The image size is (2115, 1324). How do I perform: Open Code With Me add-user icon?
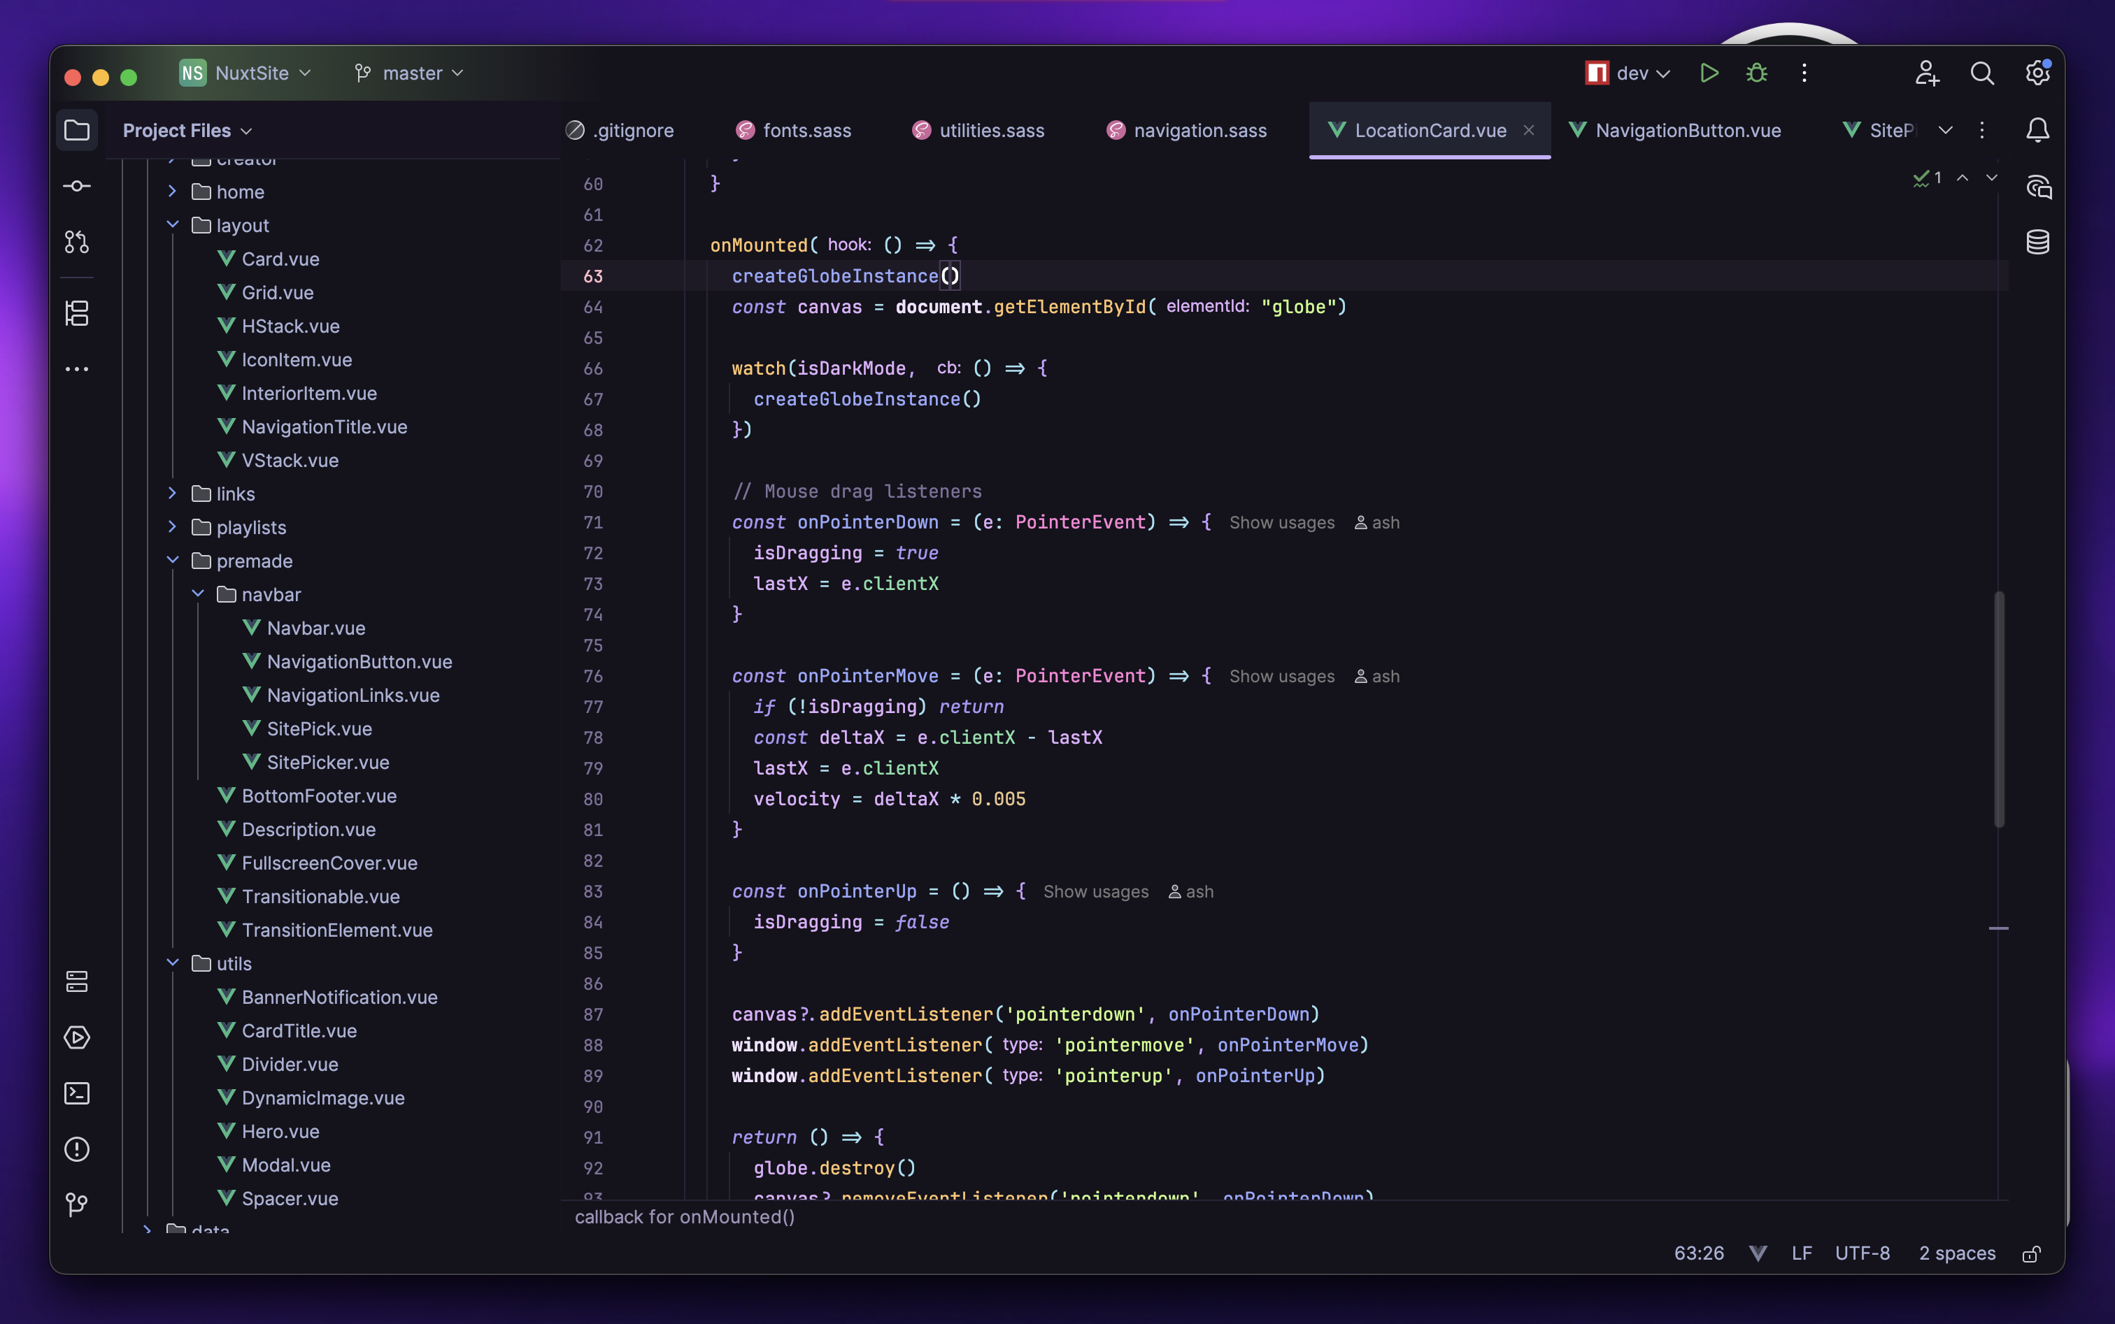(1927, 73)
